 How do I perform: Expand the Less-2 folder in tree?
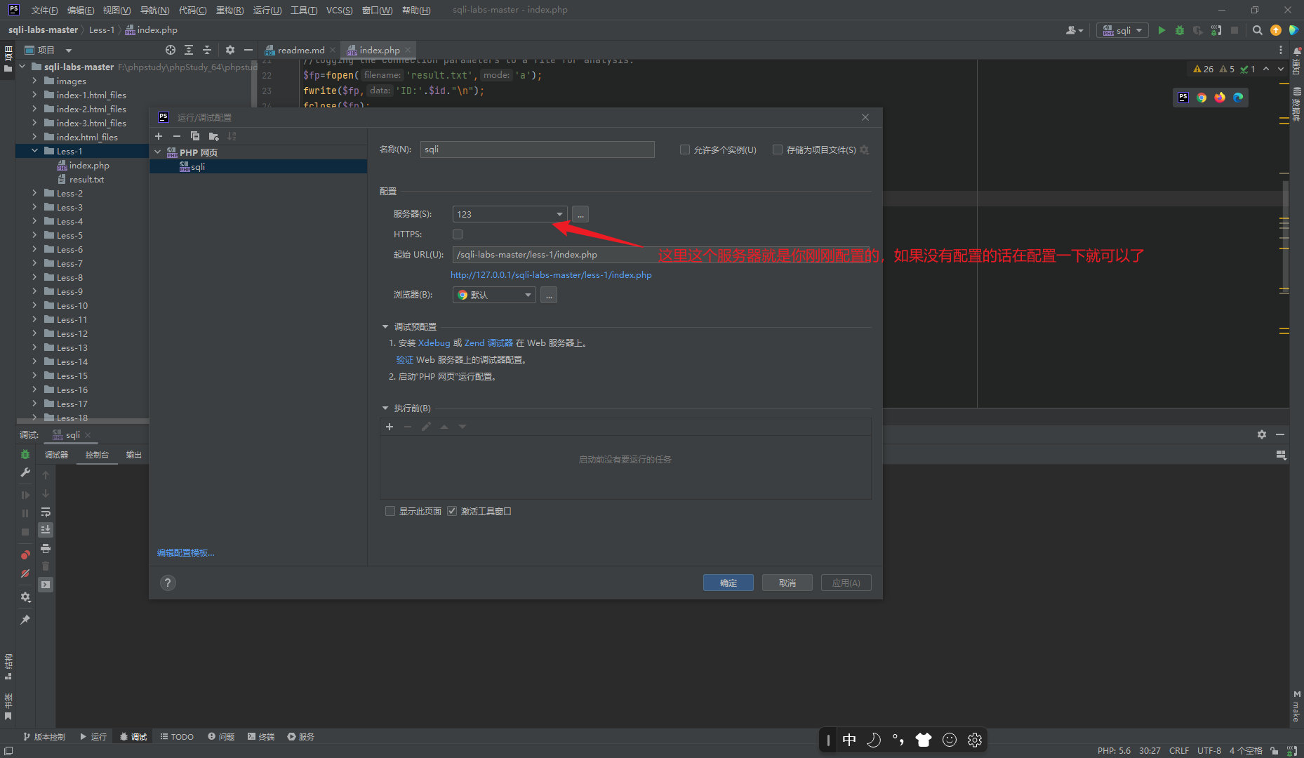coord(34,193)
